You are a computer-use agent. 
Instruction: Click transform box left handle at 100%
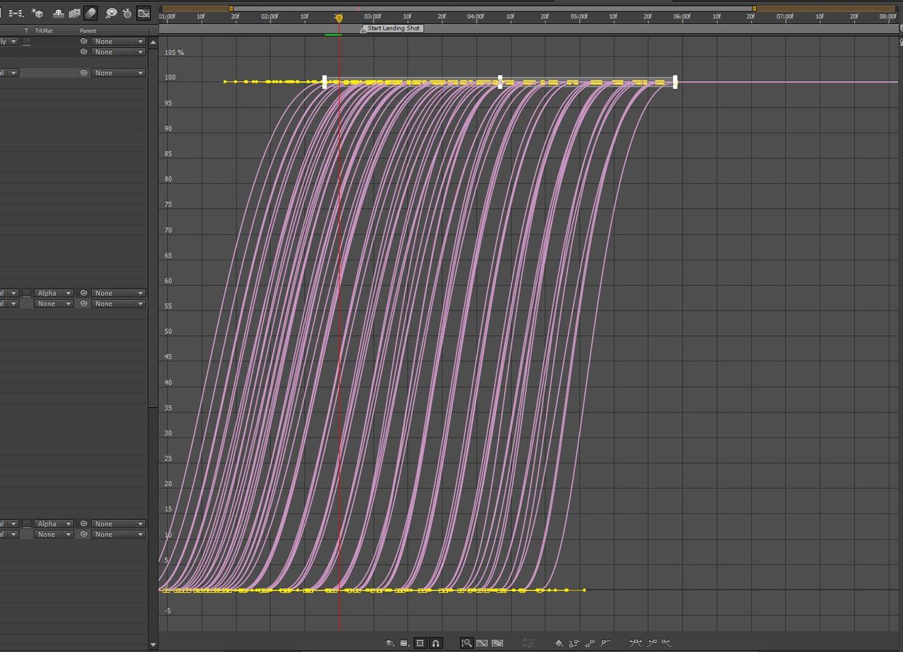tap(325, 82)
